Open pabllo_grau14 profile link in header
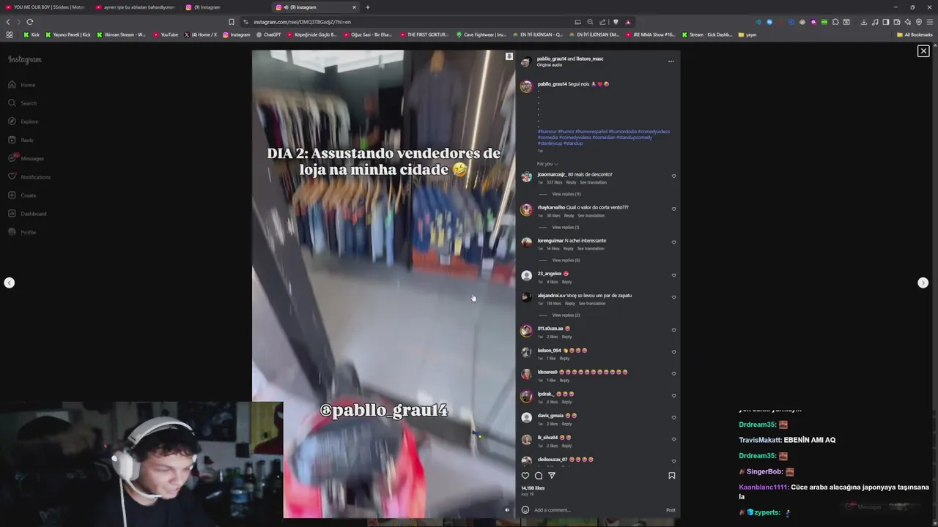Image resolution: width=938 pixels, height=527 pixels. tap(551, 59)
